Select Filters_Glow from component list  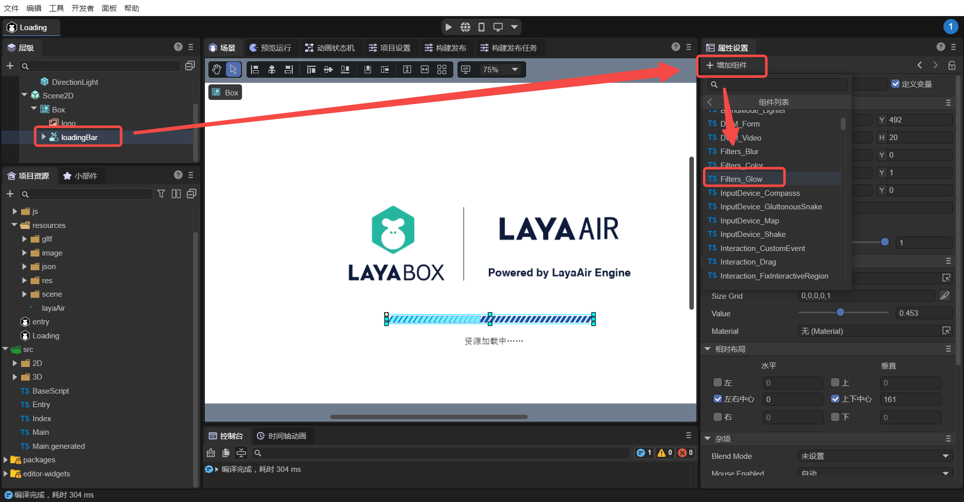741,179
